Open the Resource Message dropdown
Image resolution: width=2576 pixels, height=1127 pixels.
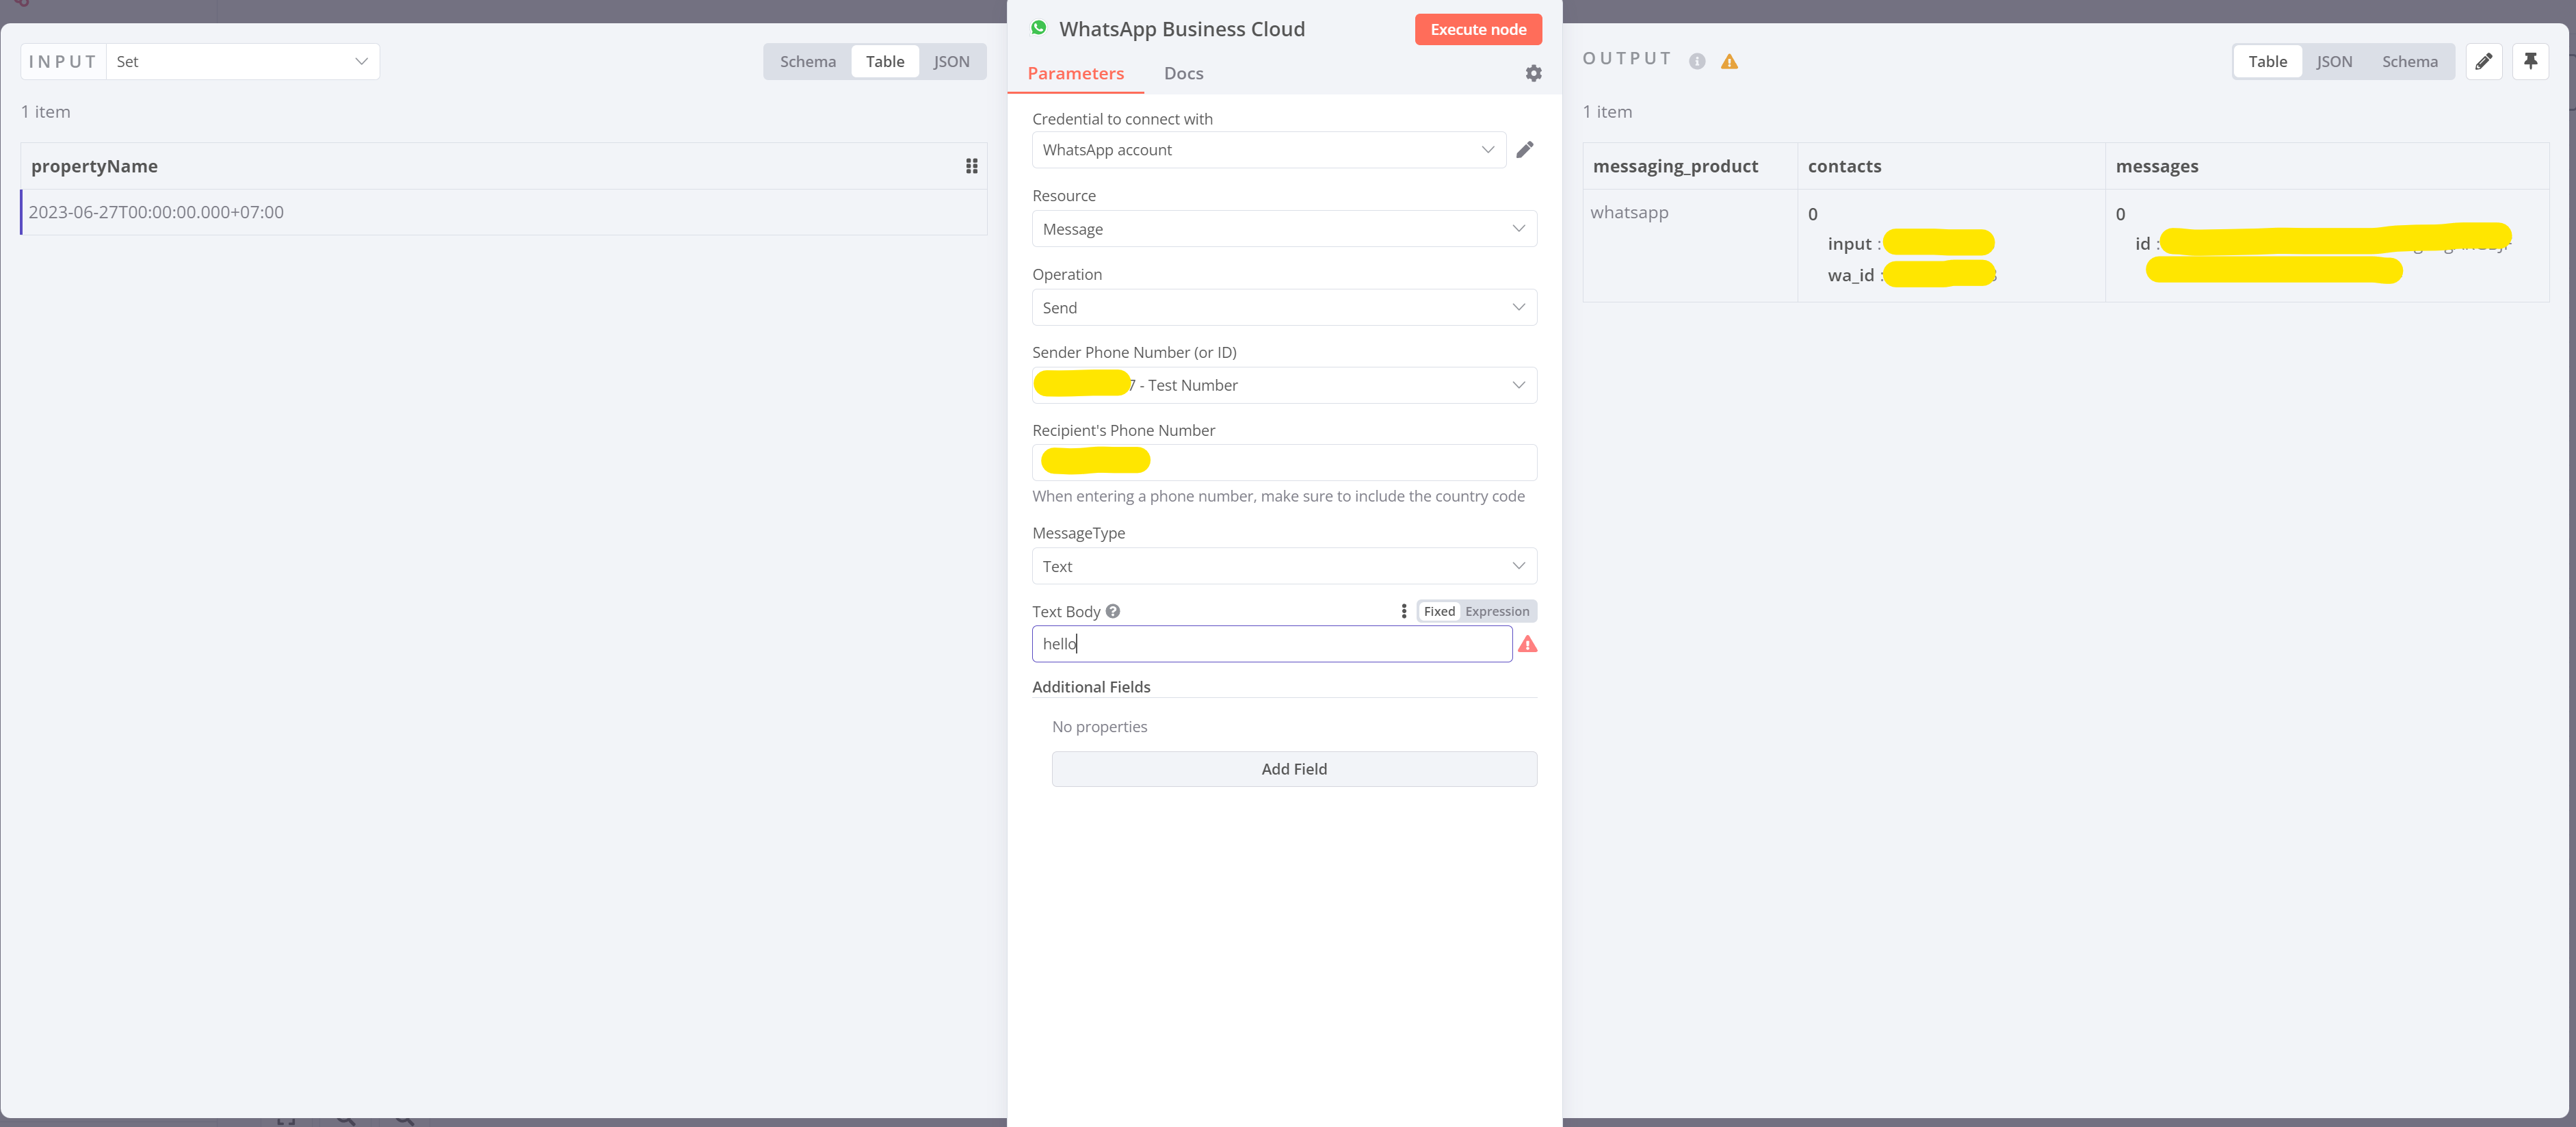(x=1284, y=229)
